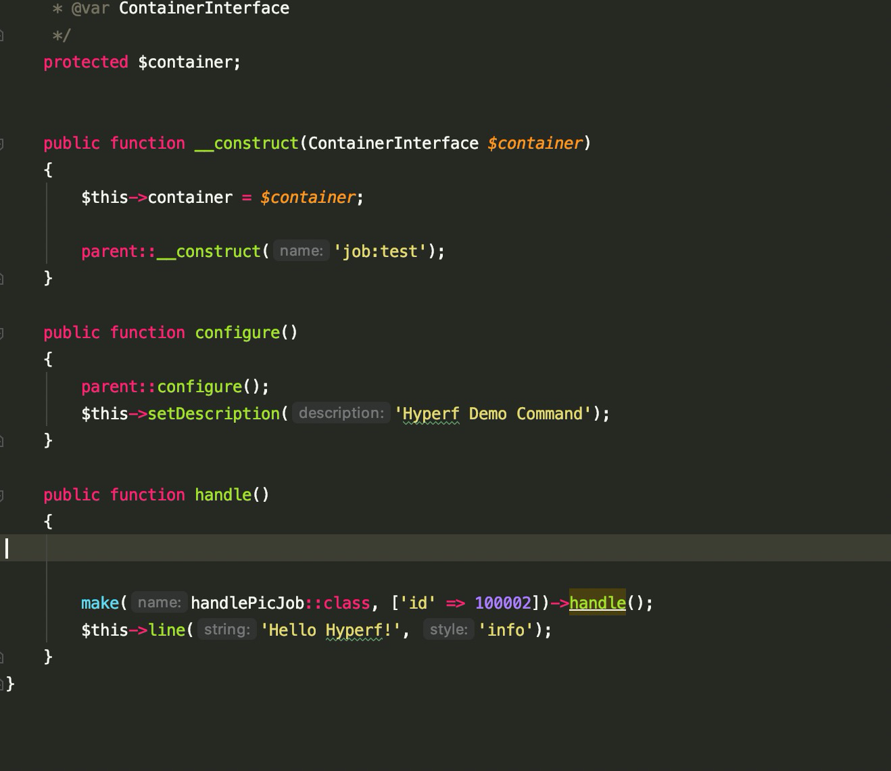This screenshot has width=891, height=771.
Task: Select the 'description:' inlay hint in setDescription
Action: pos(341,413)
